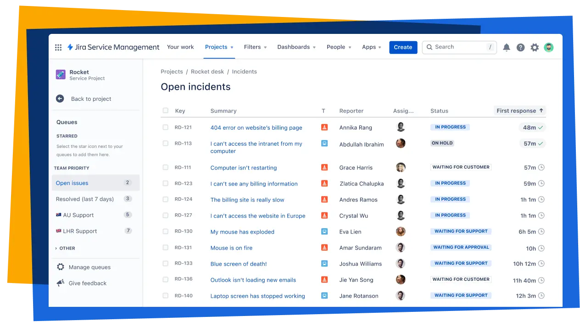Expand the Dashboards dropdown
The width and height of the screenshot is (580, 327).
coord(296,47)
